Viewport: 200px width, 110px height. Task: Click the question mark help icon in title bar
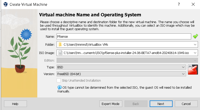(179, 4)
